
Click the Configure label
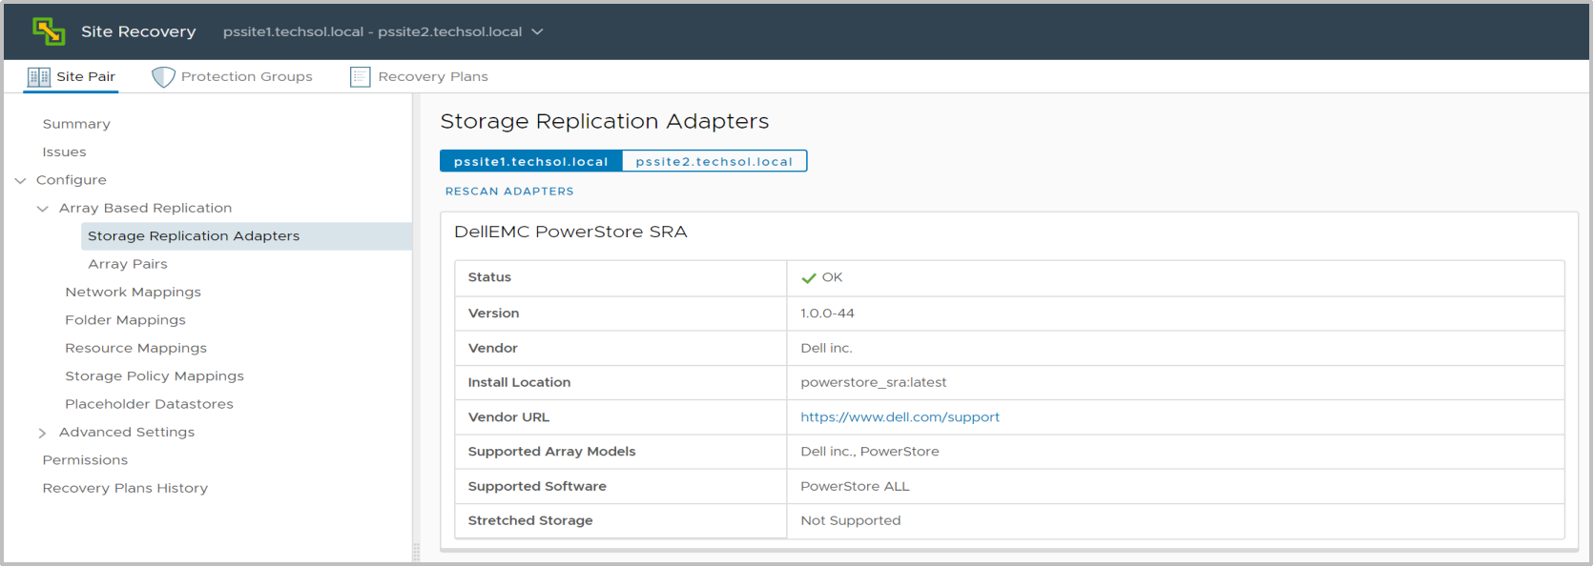(72, 180)
